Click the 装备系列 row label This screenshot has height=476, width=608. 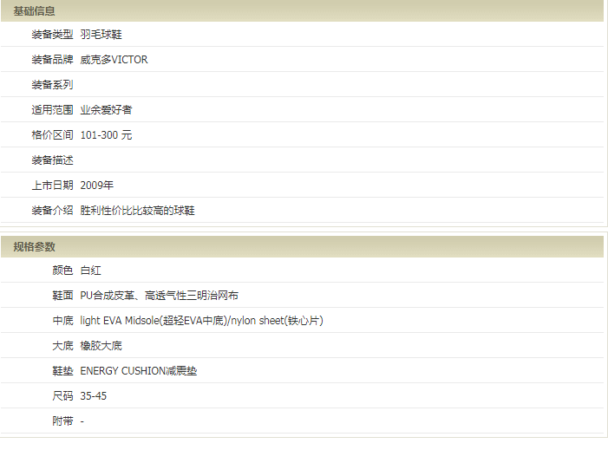(x=52, y=85)
